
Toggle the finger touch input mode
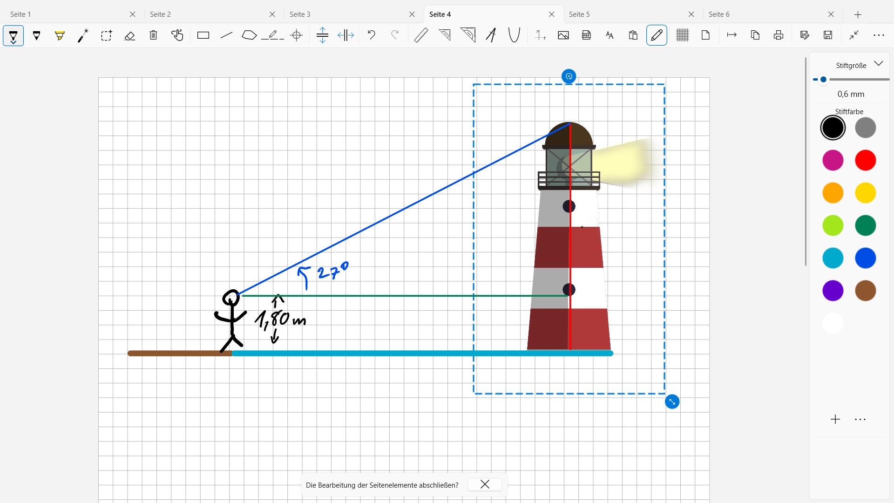(177, 35)
